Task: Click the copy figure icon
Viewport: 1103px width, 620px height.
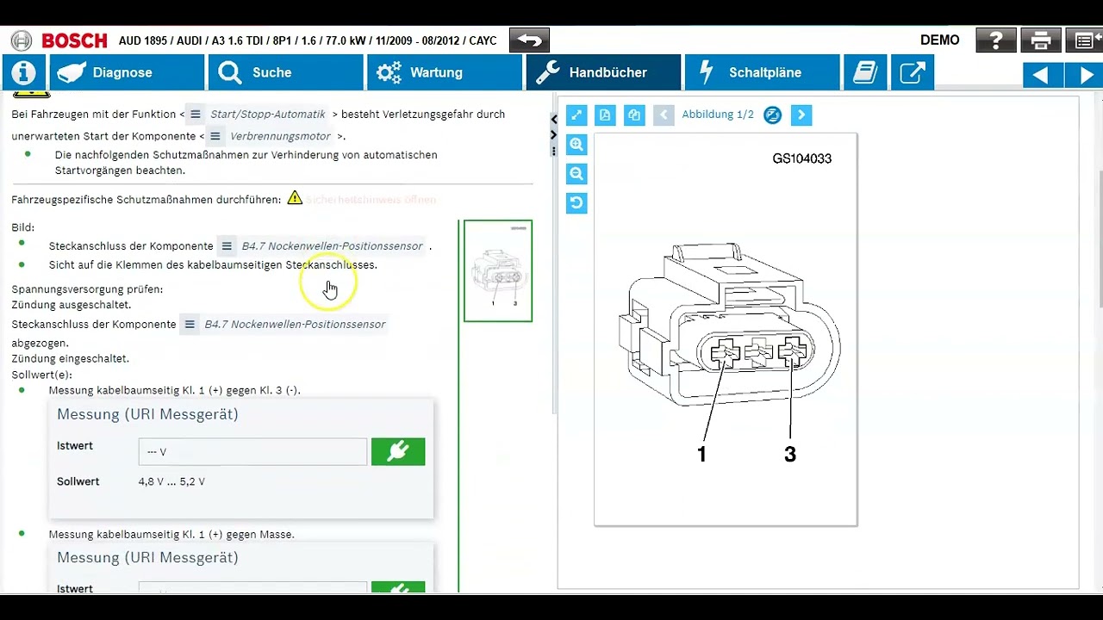Action: [634, 115]
